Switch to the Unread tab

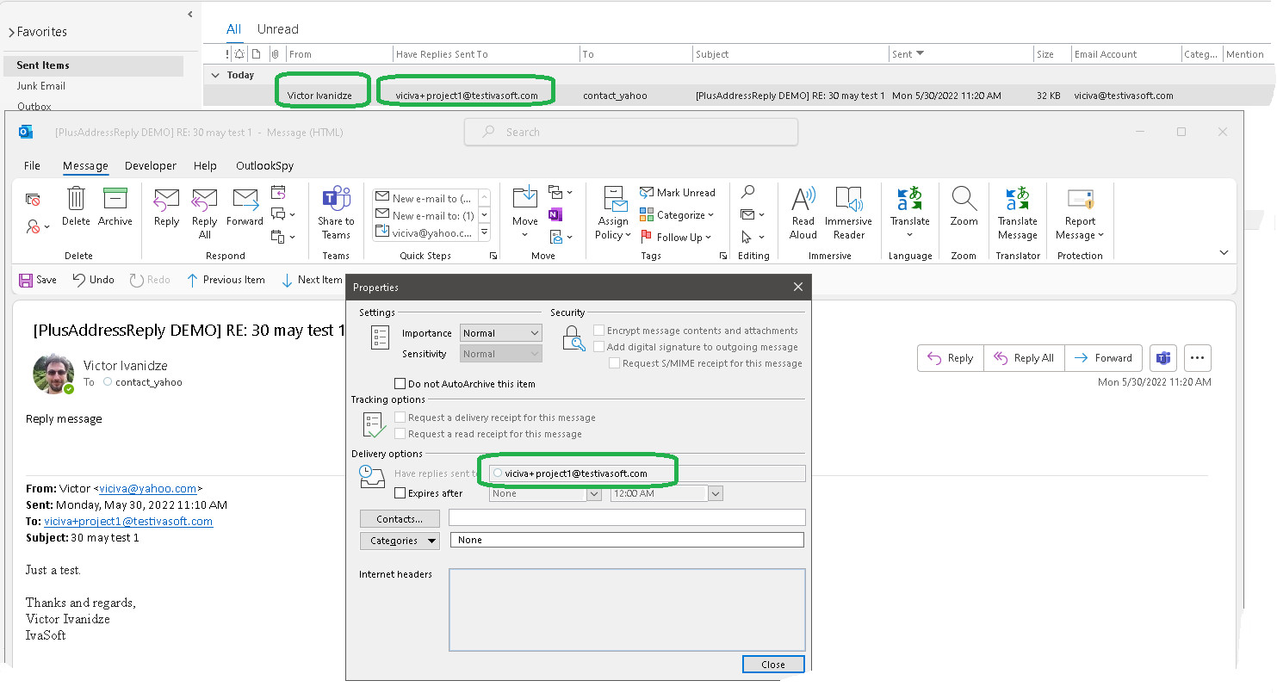click(277, 29)
